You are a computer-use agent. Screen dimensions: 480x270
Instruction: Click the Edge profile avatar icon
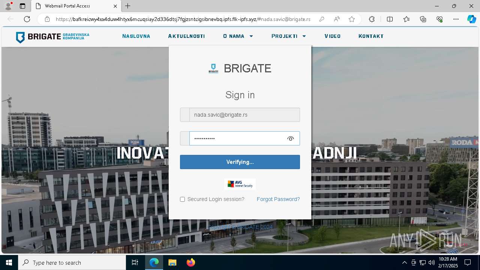pos(8,6)
